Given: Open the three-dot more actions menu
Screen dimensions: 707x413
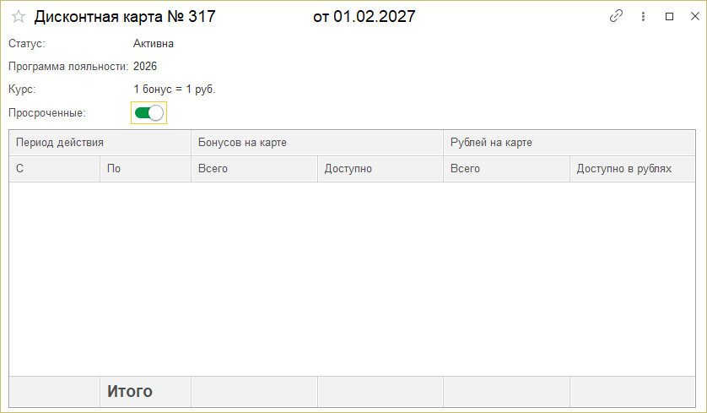Looking at the screenshot, I should tap(643, 16).
